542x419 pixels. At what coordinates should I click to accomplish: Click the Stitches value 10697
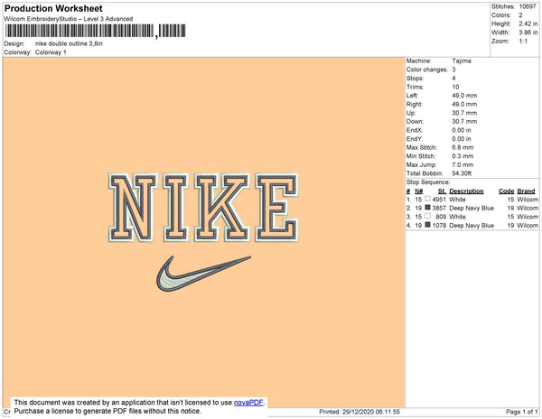pyautogui.click(x=528, y=6)
